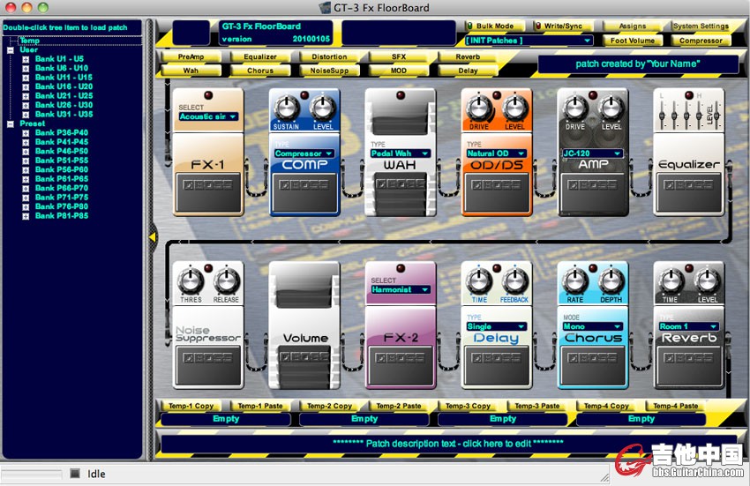Viewport: 750px width, 486px height.
Task: Open the Pedal Wah type dropdown
Action: (401, 153)
